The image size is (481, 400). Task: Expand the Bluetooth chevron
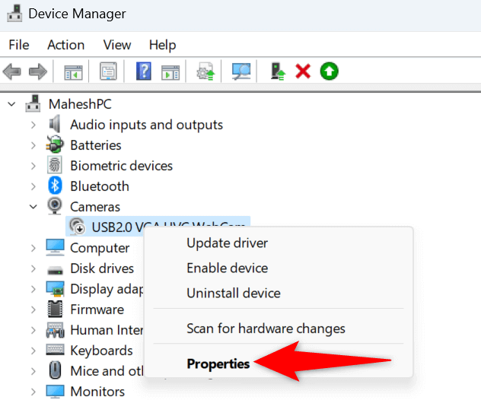pyautogui.click(x=33, y=186)
